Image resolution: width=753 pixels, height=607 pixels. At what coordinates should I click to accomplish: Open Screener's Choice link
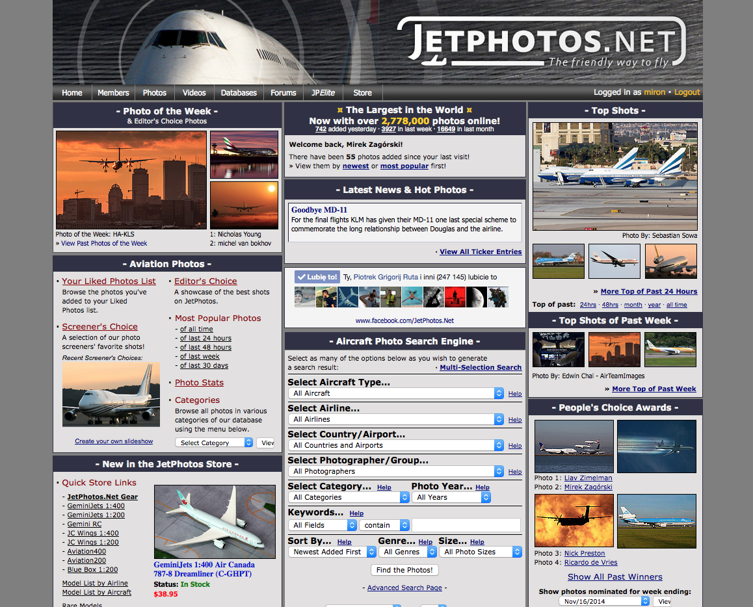pyautogui.click(x=100, y=327)
